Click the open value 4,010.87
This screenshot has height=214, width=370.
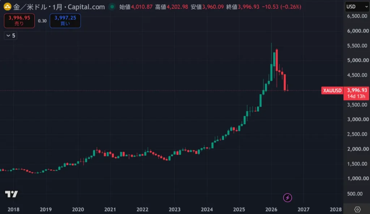142,7
